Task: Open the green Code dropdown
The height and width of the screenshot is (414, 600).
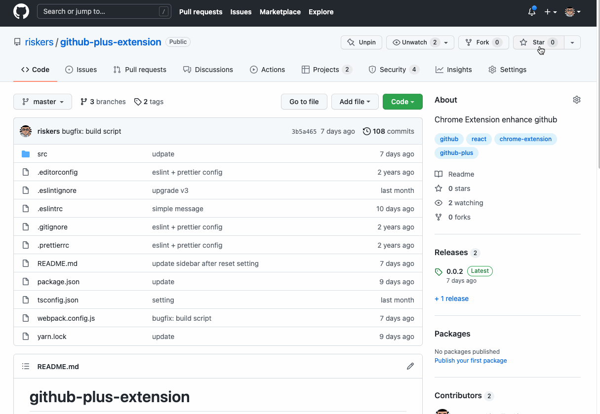Action: tap(402, 102)
